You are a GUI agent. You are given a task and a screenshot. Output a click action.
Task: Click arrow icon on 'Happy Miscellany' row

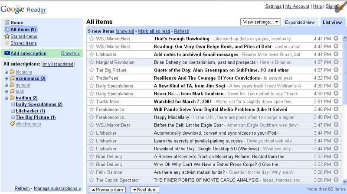tap(336, 117)
